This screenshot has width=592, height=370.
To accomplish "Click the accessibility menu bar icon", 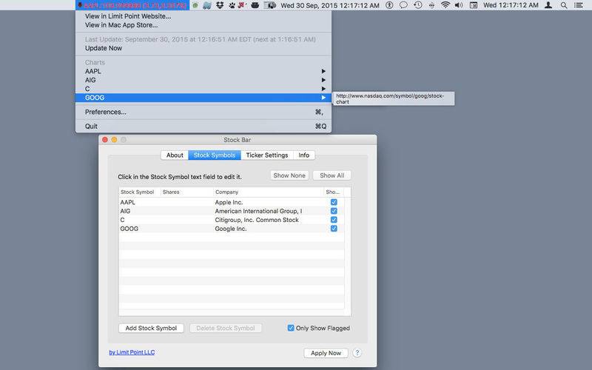I will [389, 5].
